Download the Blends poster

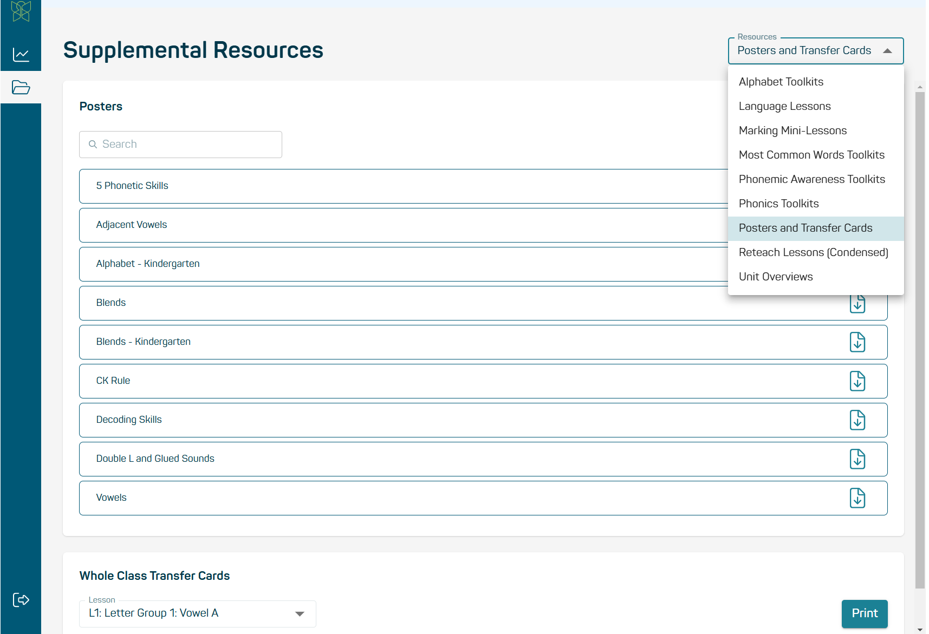857,303
